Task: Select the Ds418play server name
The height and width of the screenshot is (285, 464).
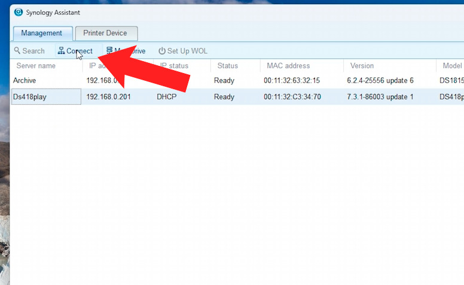Action: tap(29, 97)
